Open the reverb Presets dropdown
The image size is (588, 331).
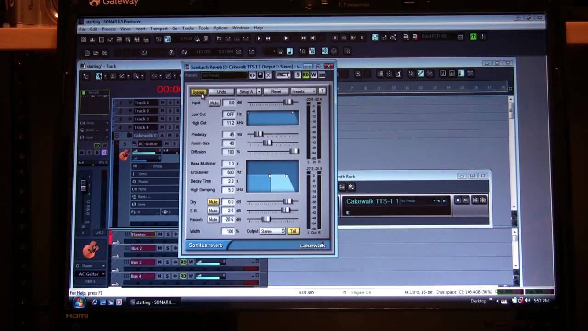pyautogui.click(x=303, y=91)
